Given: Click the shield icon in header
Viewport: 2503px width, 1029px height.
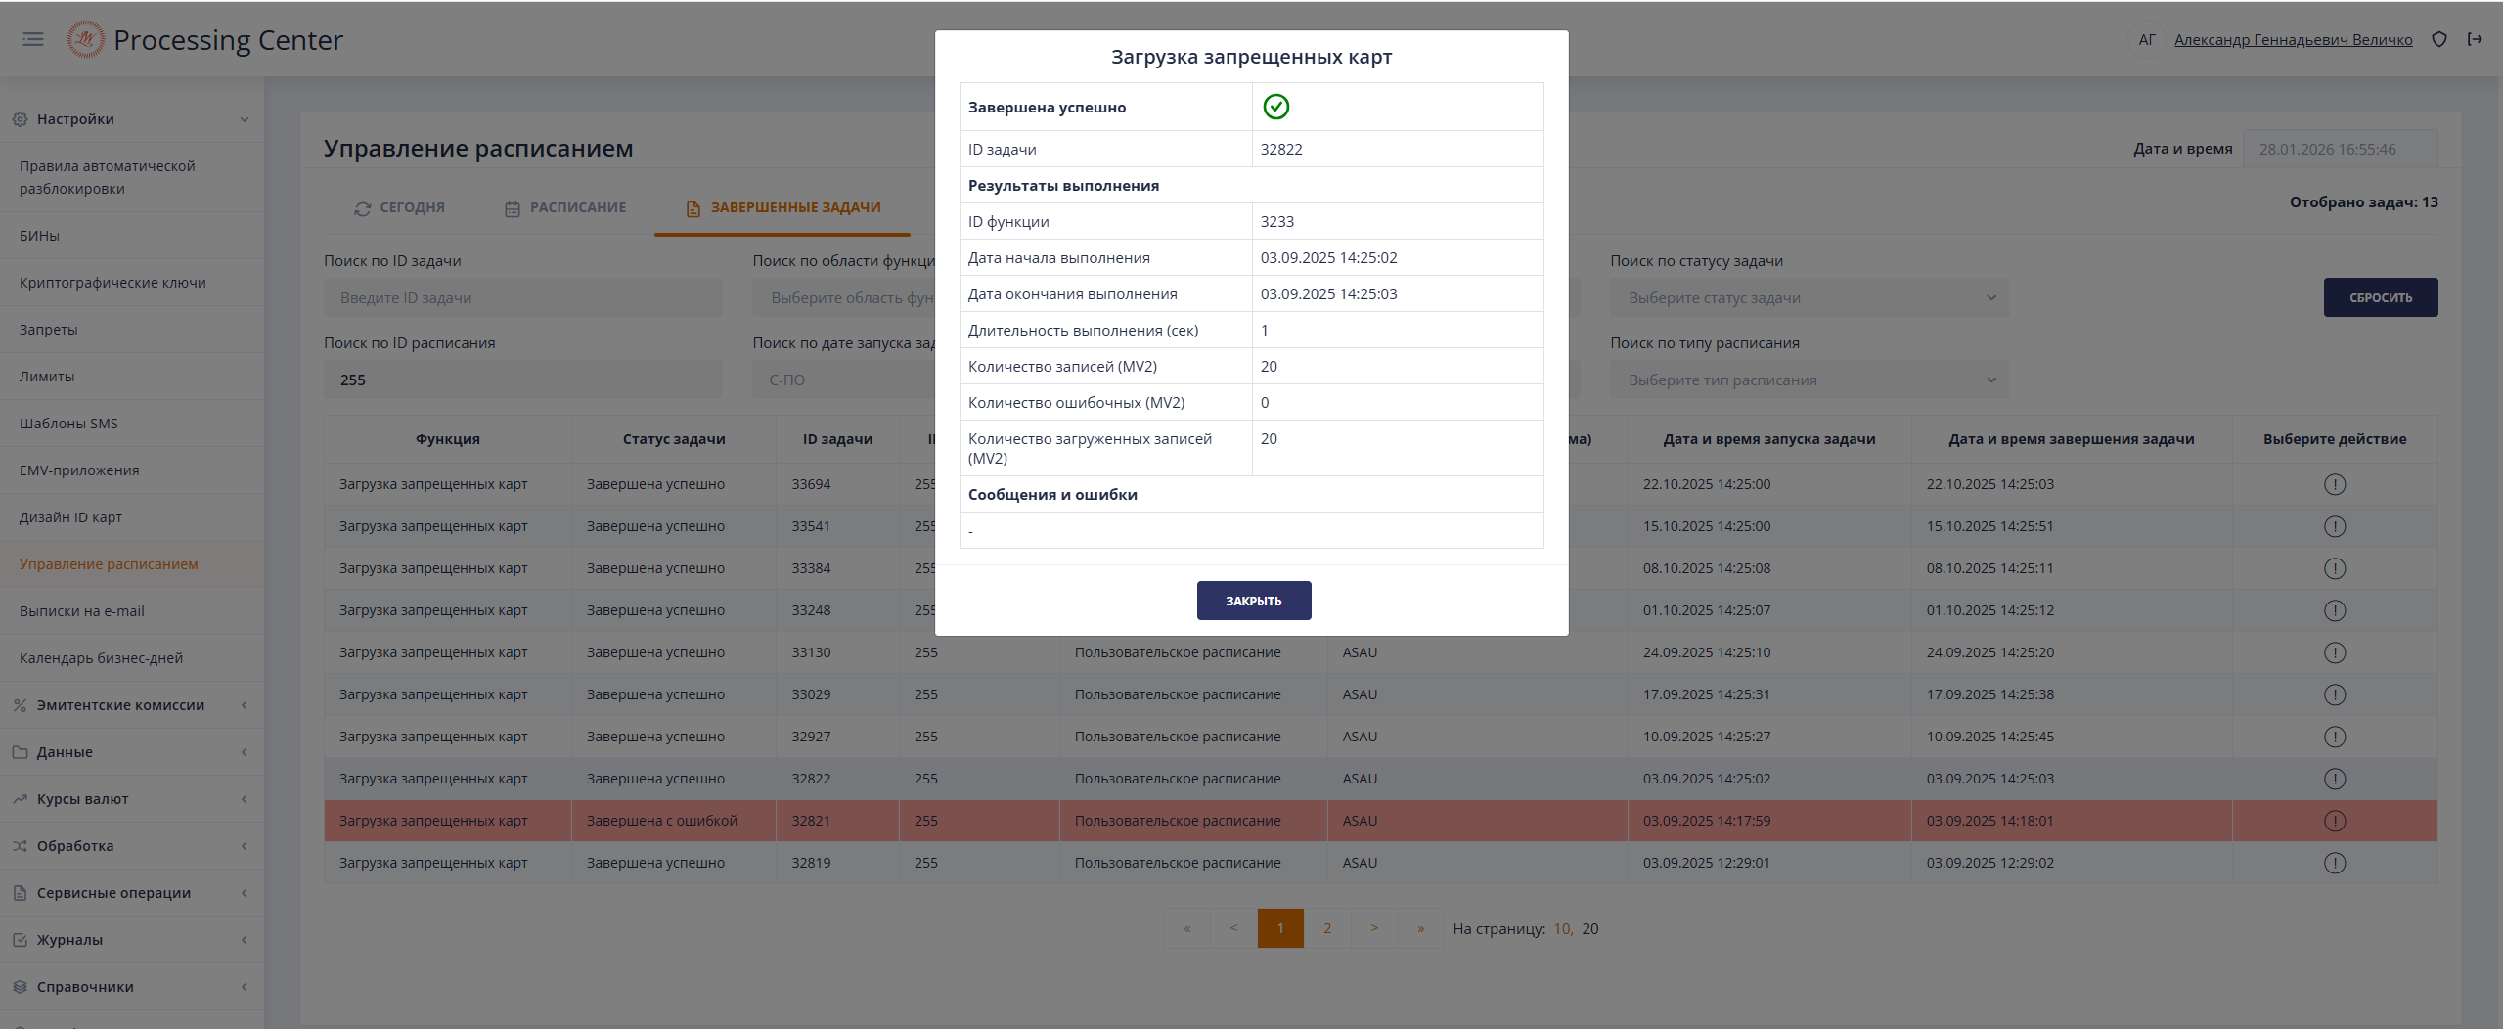Looking at the screenshot, I should click(x=2438, y=40).
